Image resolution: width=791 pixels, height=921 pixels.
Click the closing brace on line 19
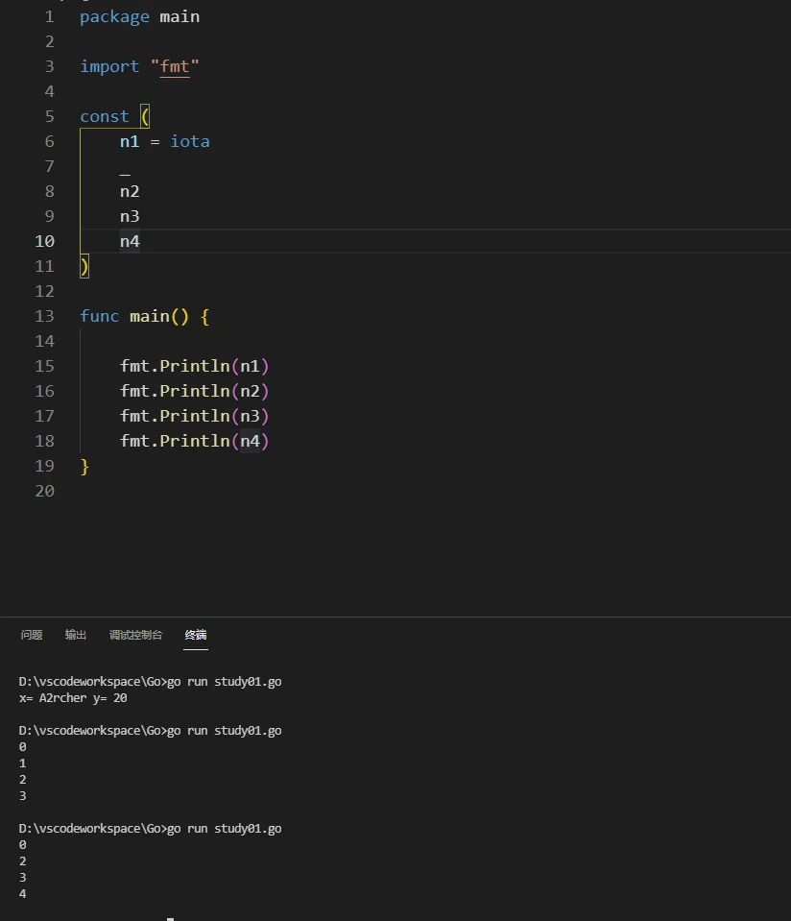pos(84,467)
